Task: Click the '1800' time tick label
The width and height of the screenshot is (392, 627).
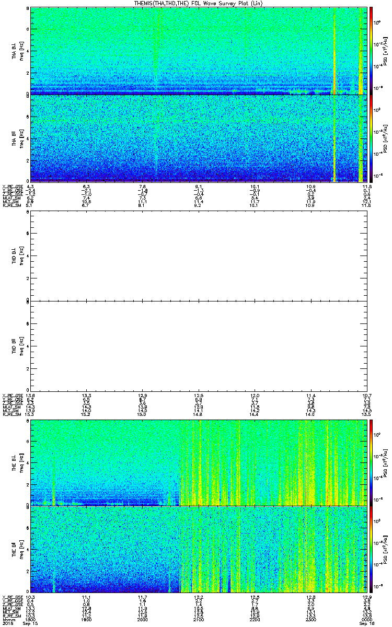Action: click(x=30, y=620)
